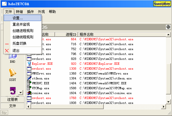The height and width of the screenshot is (116, 172).
Task: Click process ID 796
Action: (x=73, y=54)
